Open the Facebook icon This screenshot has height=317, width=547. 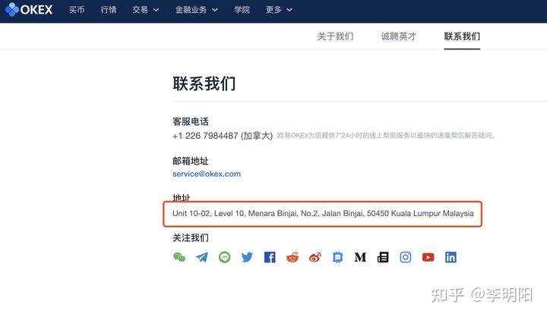click(x=270, y=257)
